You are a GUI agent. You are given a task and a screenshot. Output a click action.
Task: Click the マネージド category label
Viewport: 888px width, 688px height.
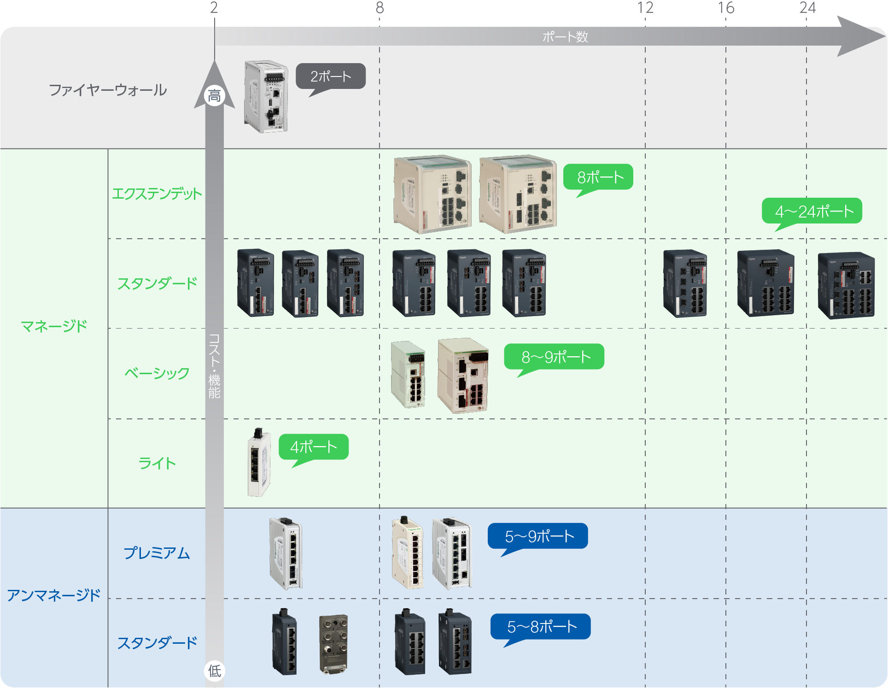tap(54, 327)
